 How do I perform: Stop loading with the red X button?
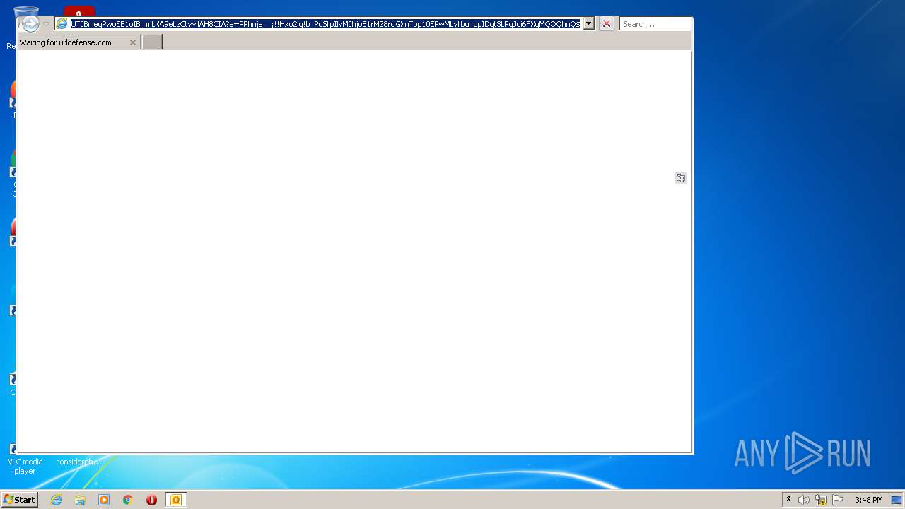(606, 24)
